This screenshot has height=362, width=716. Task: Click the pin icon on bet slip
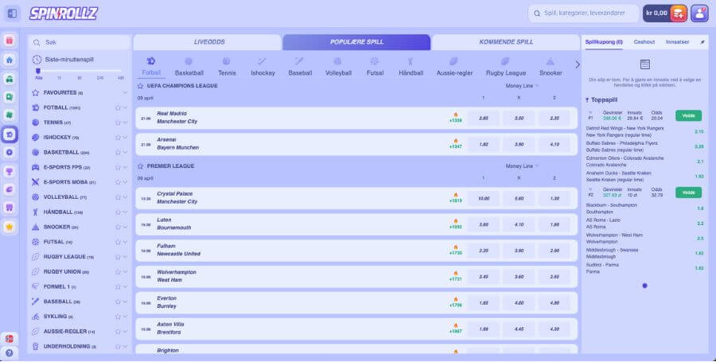(702, 42)
